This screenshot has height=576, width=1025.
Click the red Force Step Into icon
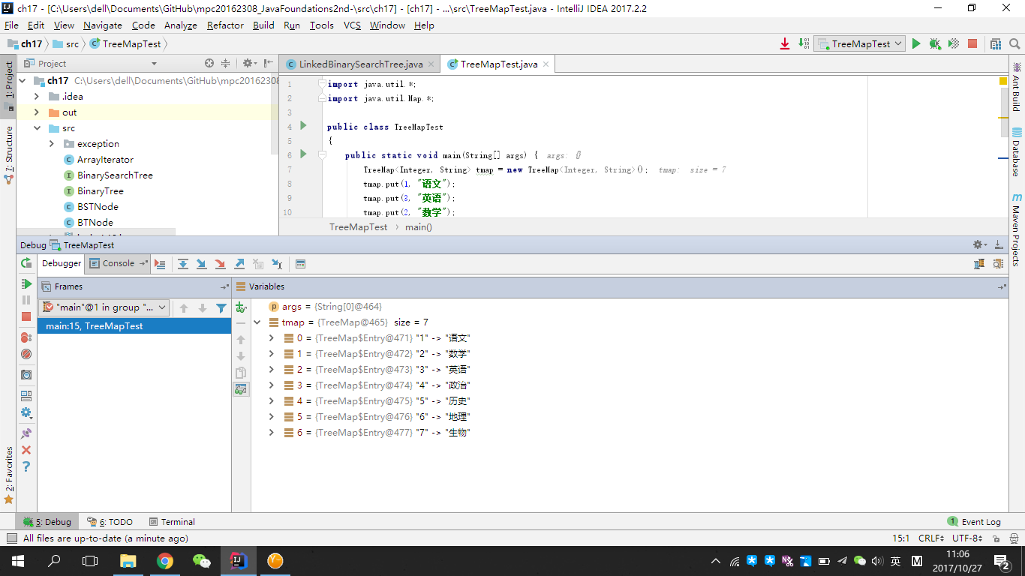point(221,264)
